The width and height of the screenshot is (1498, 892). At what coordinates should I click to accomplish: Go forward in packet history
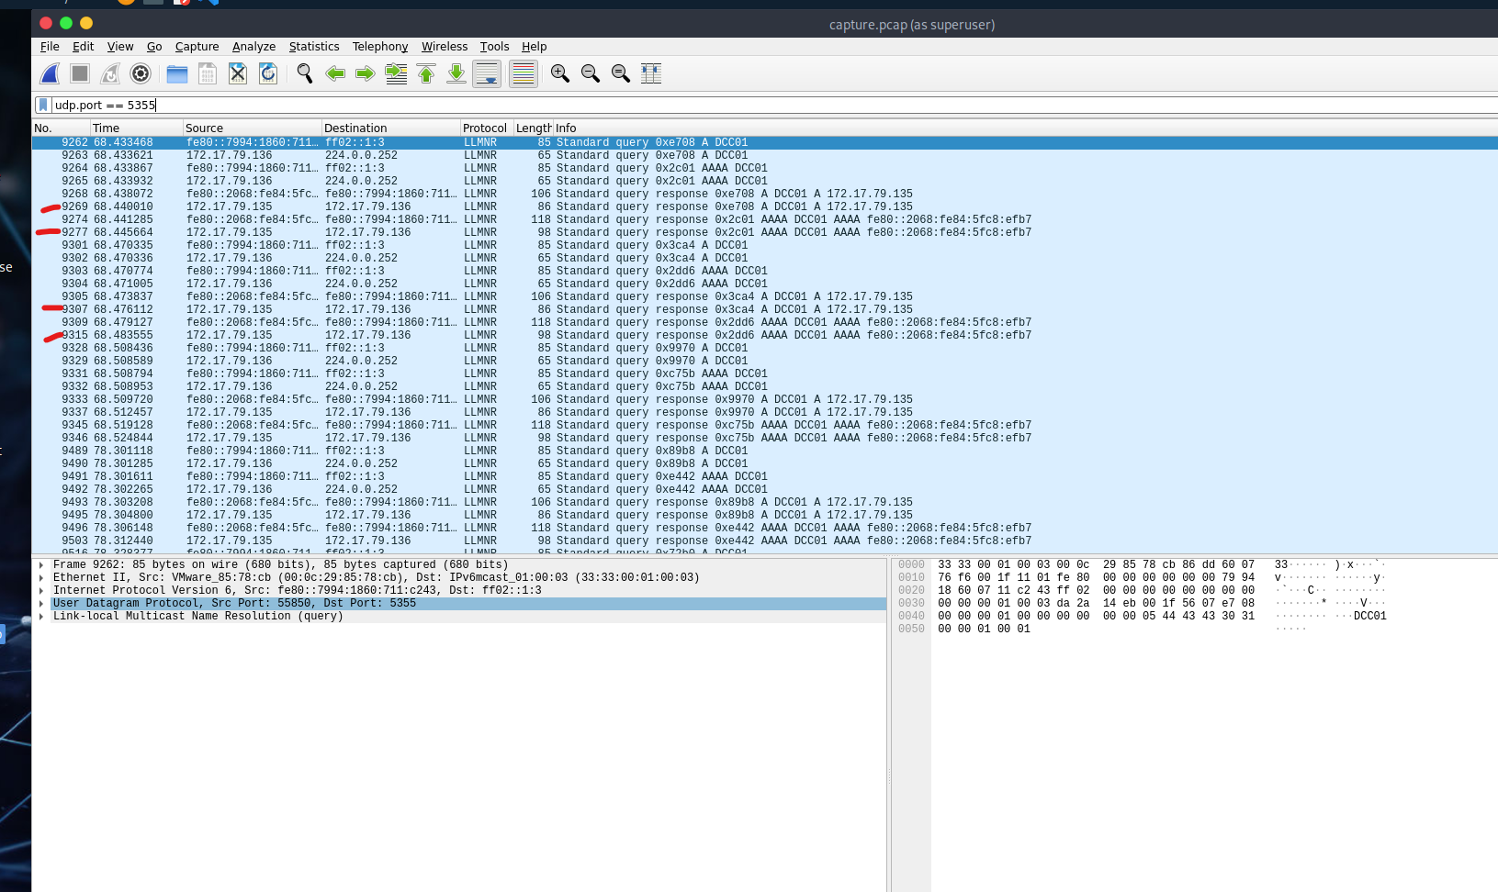point(366,73)
